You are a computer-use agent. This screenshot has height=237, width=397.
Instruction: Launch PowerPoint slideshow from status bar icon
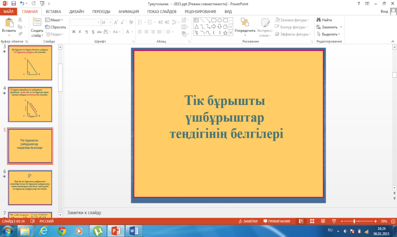click(333, 221)
